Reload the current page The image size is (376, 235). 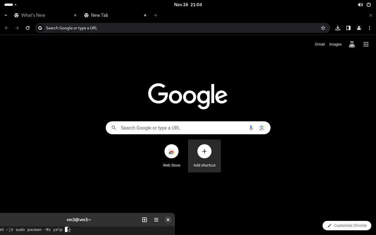28,28
